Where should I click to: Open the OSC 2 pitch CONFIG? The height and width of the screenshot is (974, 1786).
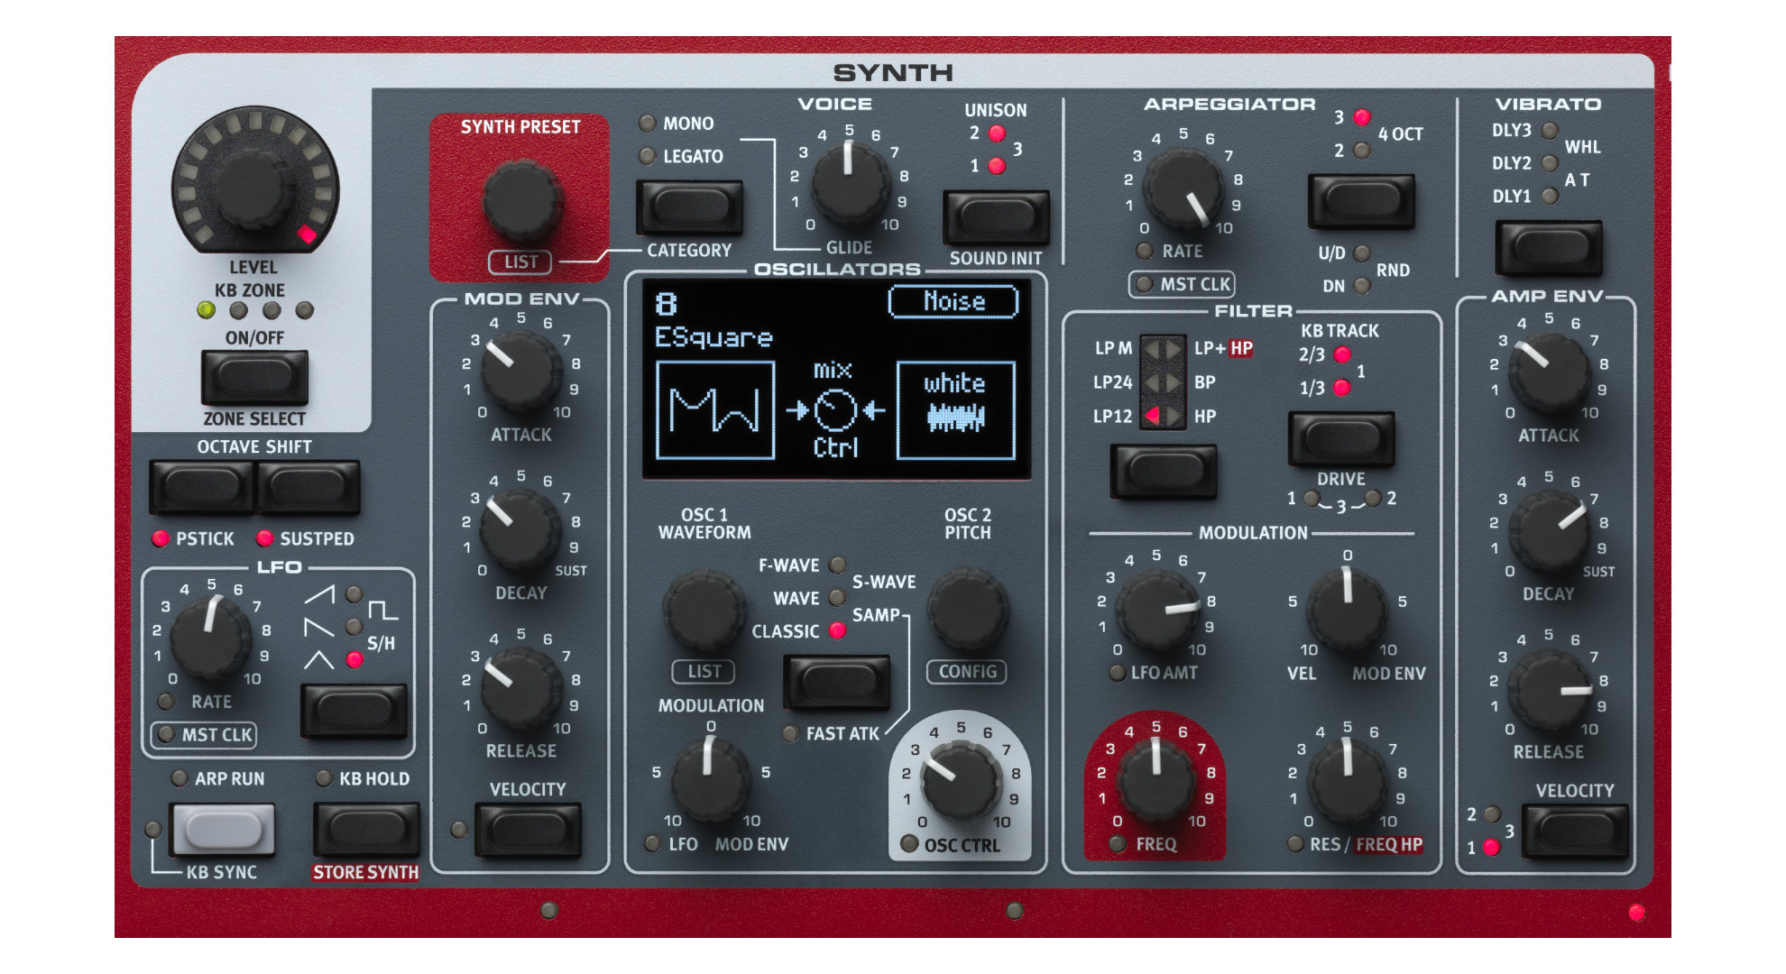tap(967, 671)
